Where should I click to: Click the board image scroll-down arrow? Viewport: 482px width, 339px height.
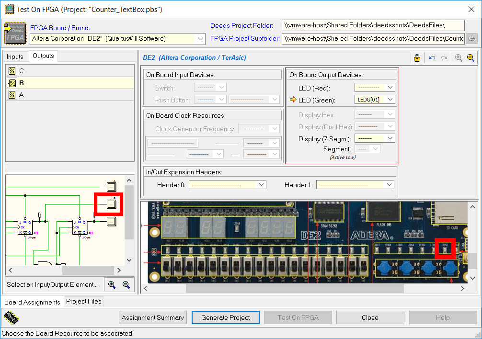tap(473, 278)
